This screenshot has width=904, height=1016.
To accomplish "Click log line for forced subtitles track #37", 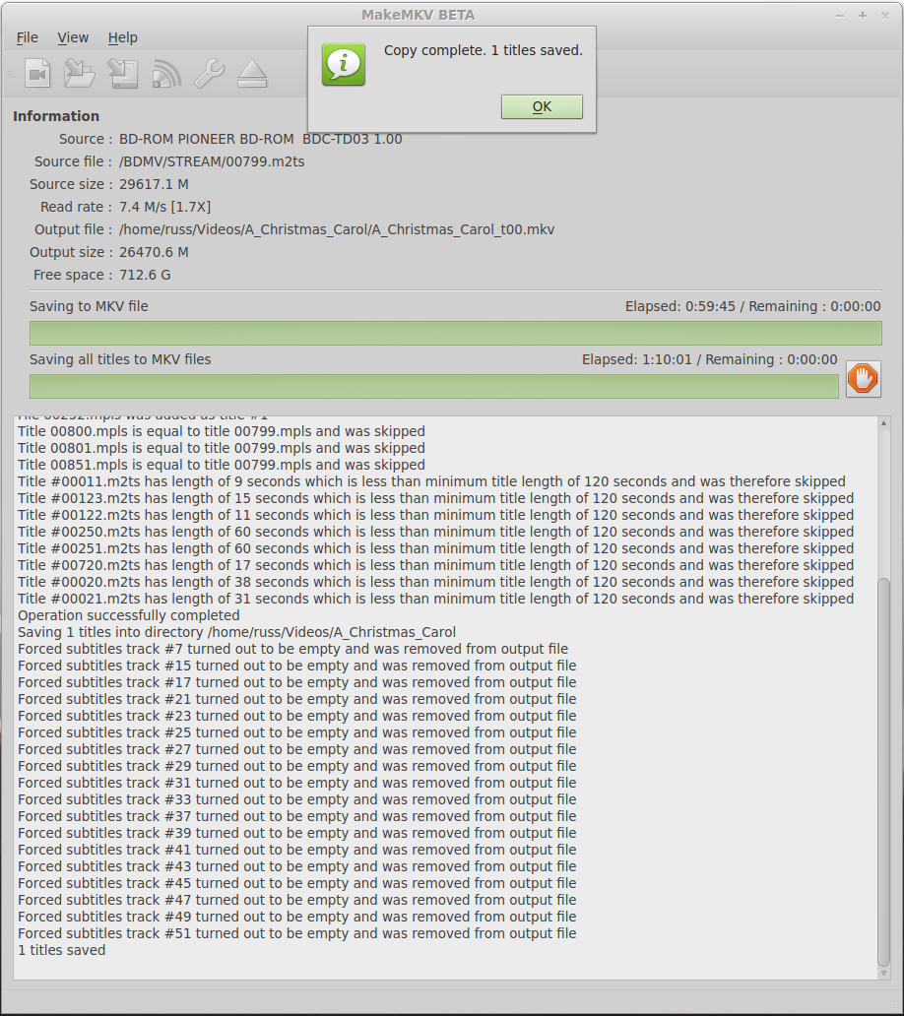I will 296,816.
